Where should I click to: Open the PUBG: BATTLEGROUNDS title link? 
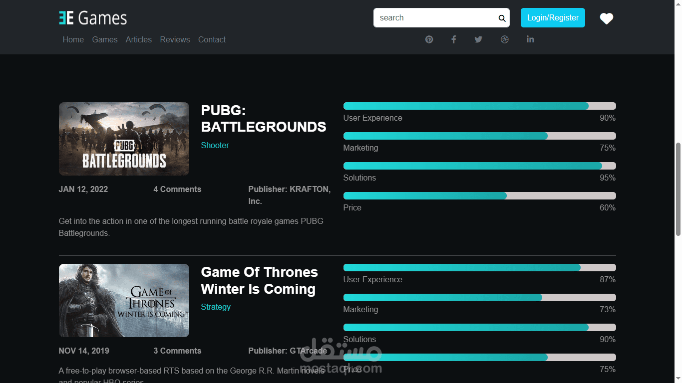pos(264,119)
